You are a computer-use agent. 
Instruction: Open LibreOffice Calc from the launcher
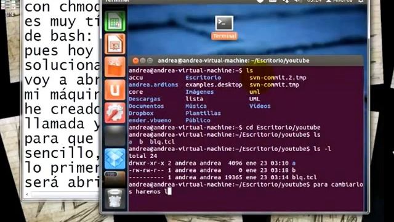pos(115,22)
